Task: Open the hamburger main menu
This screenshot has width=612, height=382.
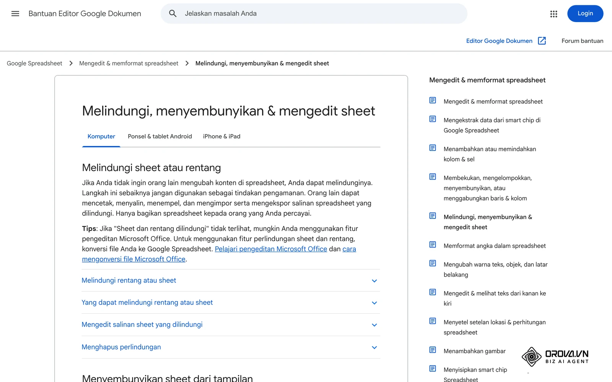Action: coord(15,14)
